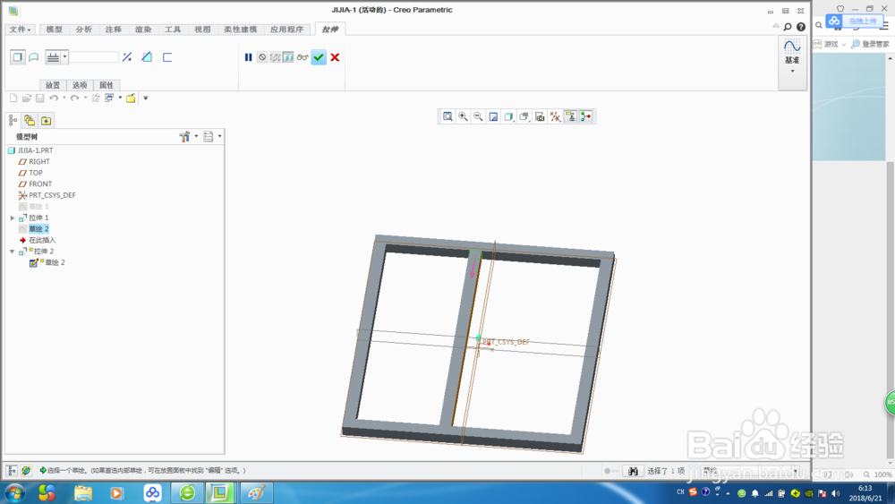Open the saved orientations icon
Screen dimensions: 895x504
click(x=524, y=117)
